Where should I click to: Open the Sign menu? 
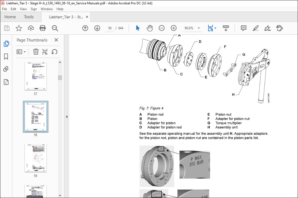(x=34, y=9)
